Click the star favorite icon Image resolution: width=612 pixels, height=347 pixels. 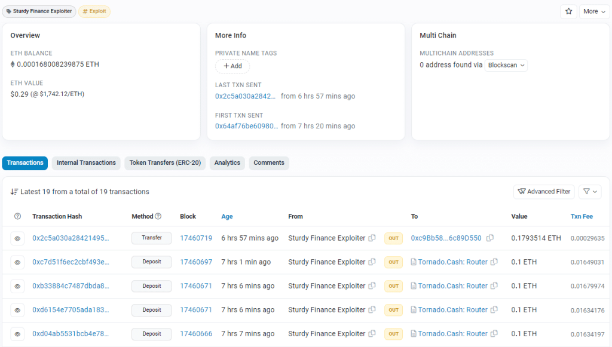tap(568, 11)
